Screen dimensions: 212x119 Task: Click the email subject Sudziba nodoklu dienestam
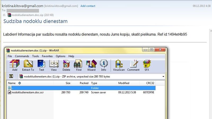[36, 21]
